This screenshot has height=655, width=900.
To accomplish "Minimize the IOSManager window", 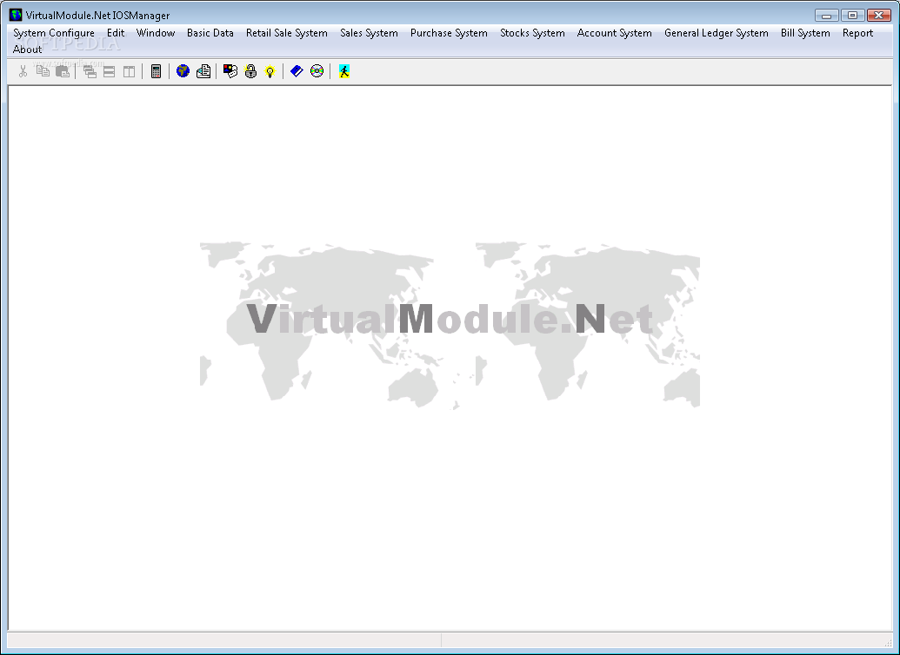I will 827,16.
